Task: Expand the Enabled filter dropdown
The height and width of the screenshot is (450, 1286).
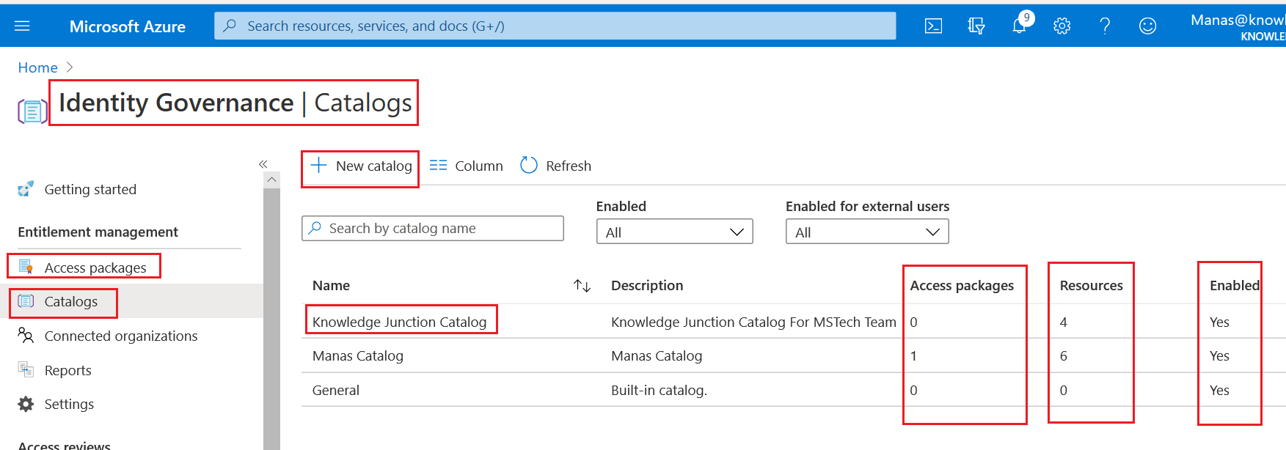Action: [674, 232]
